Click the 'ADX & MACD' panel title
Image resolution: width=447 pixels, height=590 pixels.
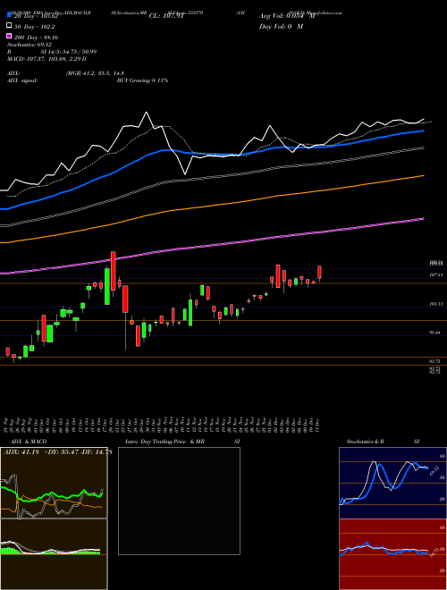click(x=29, y=442)
